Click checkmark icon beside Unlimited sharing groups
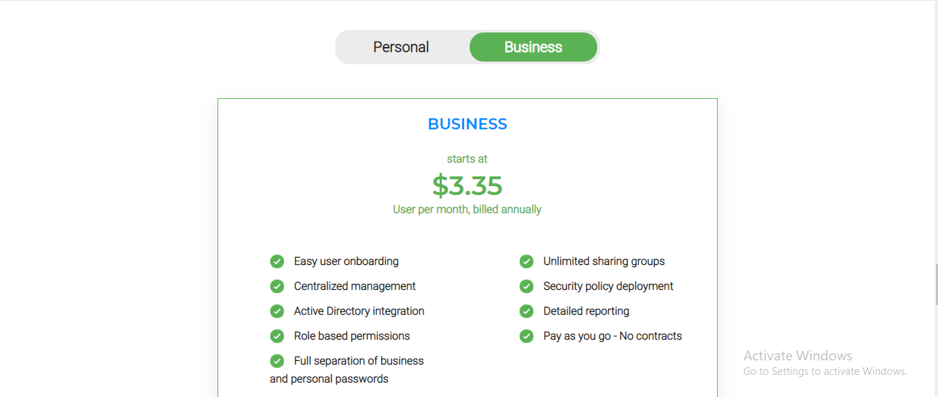Viewport: 938px width, 397px height. tap(526, 261)
